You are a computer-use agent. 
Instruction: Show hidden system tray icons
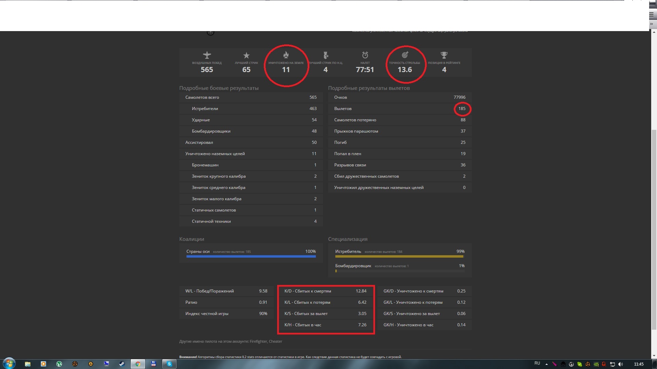click(x=546, y=364)
